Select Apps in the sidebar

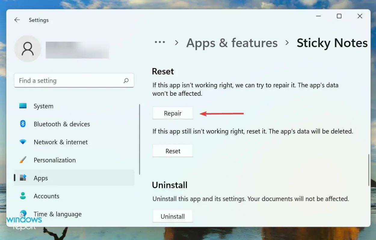pyautogui.click(x=41, y=178)
